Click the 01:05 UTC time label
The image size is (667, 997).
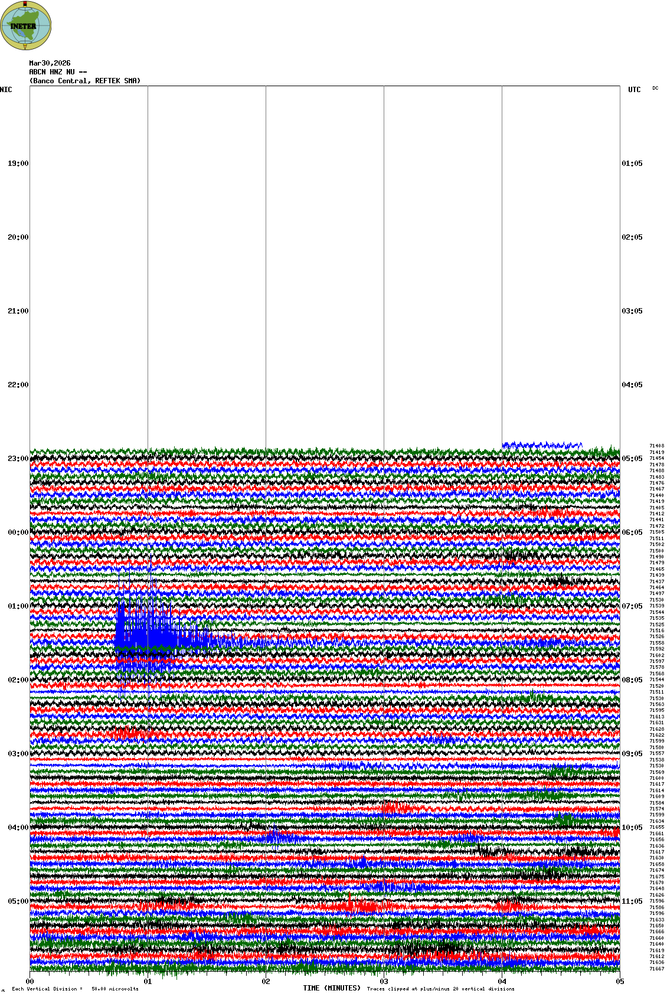pos(632,164)
